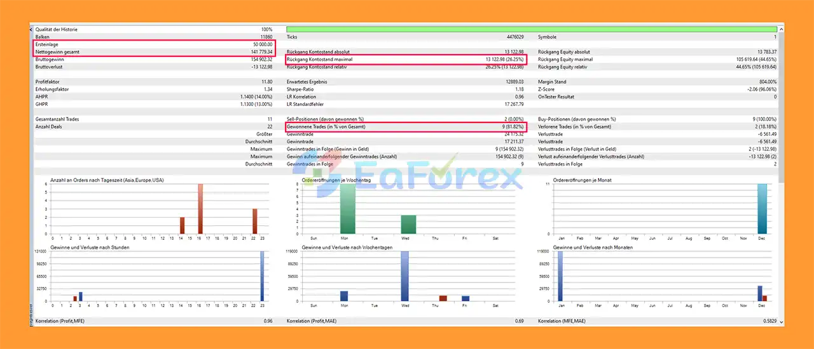Click Wednesday bar in weekday profit chart
The height and width of the screenshot is (349, 814).
tap(404, 276)
